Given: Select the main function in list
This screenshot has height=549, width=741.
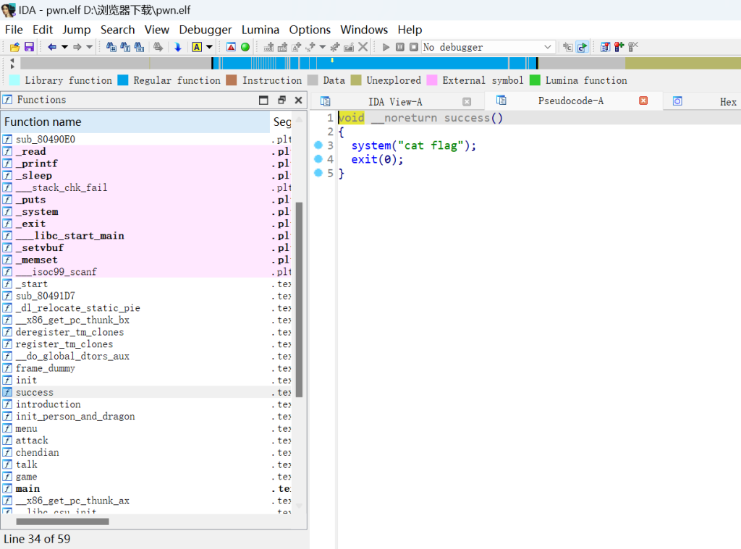Looking at the screenshot, I should (x=27, y=489).
